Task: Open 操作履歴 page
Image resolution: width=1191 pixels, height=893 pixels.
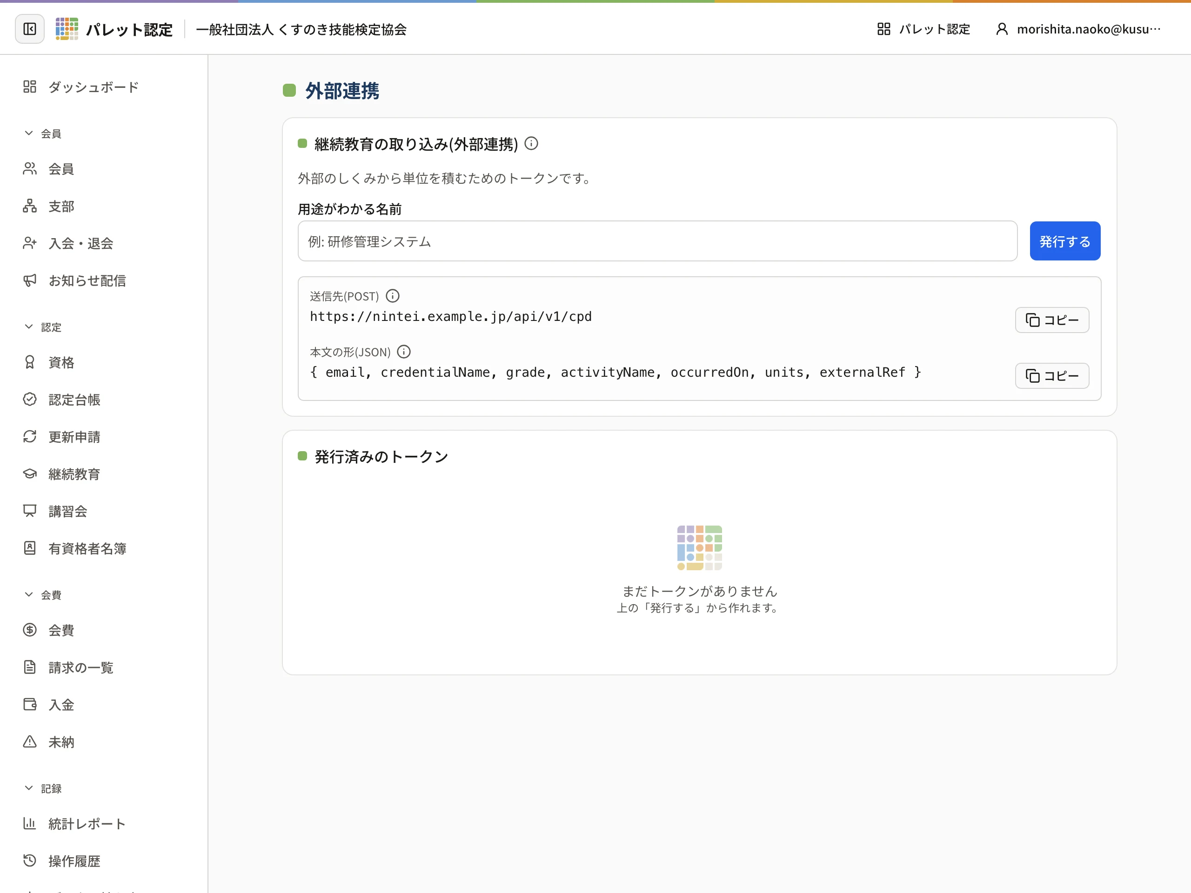Action: [x=104, y=861]
